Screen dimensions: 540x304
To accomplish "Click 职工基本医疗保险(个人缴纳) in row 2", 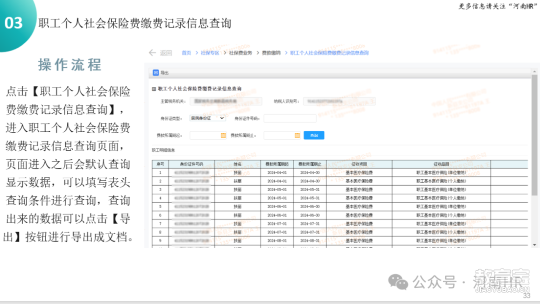I will coord(441,181).
